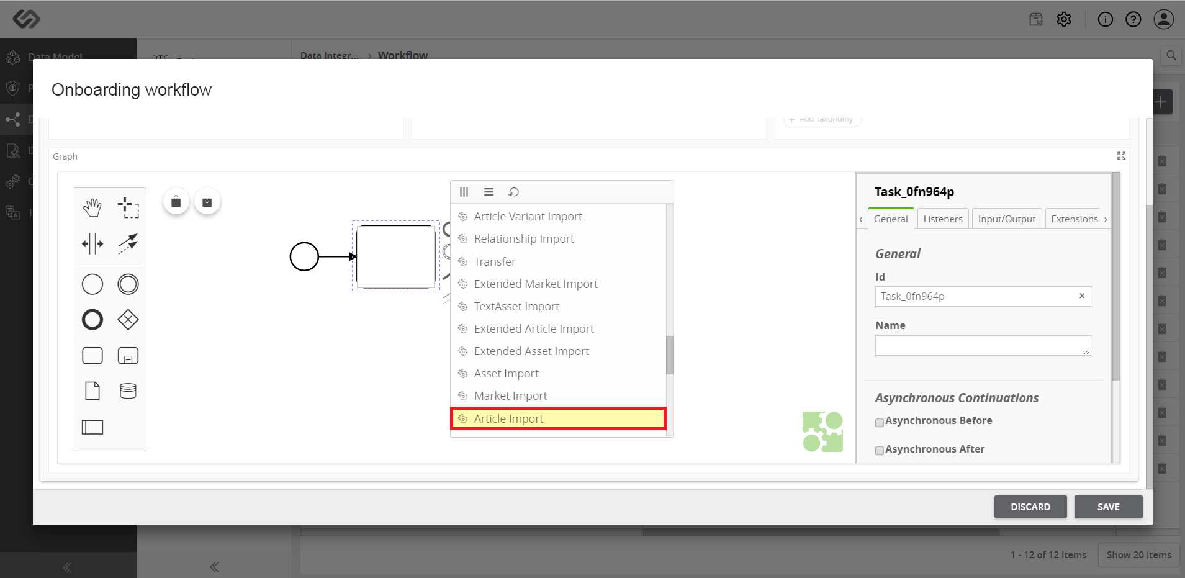Click the parallel multi-instance icon in popup

[464, 192]
